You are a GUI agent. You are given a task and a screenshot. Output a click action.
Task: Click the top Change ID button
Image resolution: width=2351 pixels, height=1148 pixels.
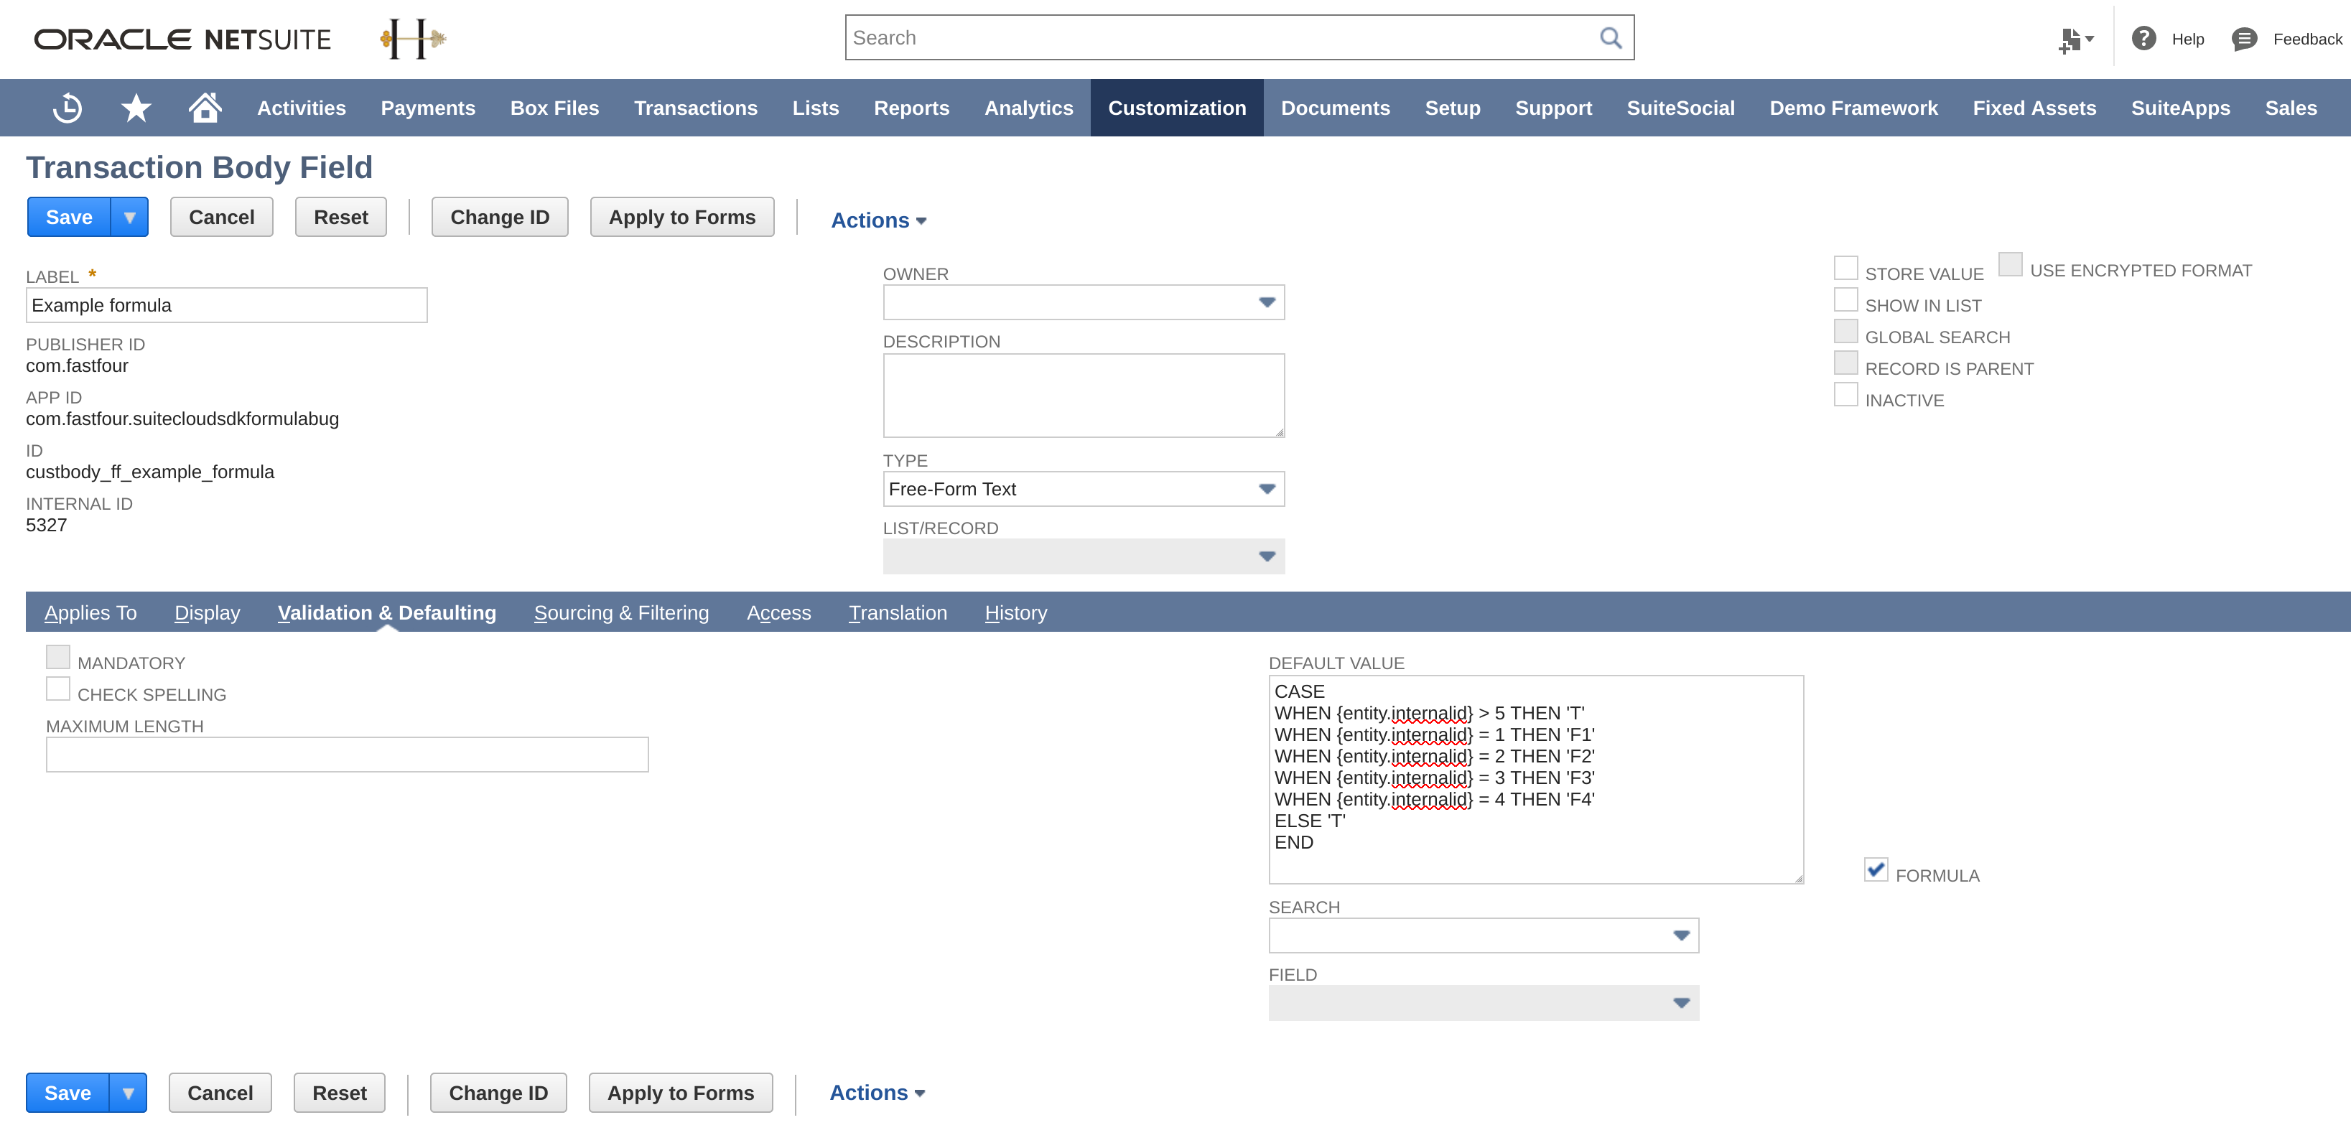click(x=499, y=218)
